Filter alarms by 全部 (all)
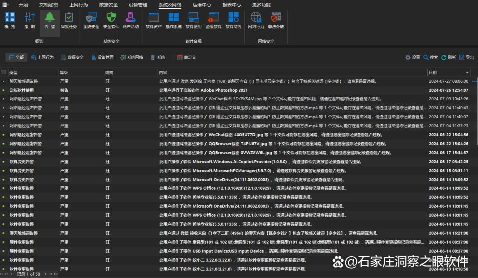The height and width of the screenshot is (278, 478). 16,57
